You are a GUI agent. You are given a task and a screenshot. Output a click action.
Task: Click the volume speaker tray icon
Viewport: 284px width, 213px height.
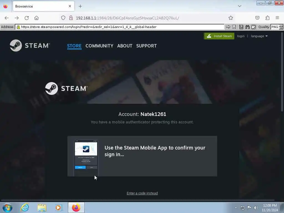coord(256,208)
